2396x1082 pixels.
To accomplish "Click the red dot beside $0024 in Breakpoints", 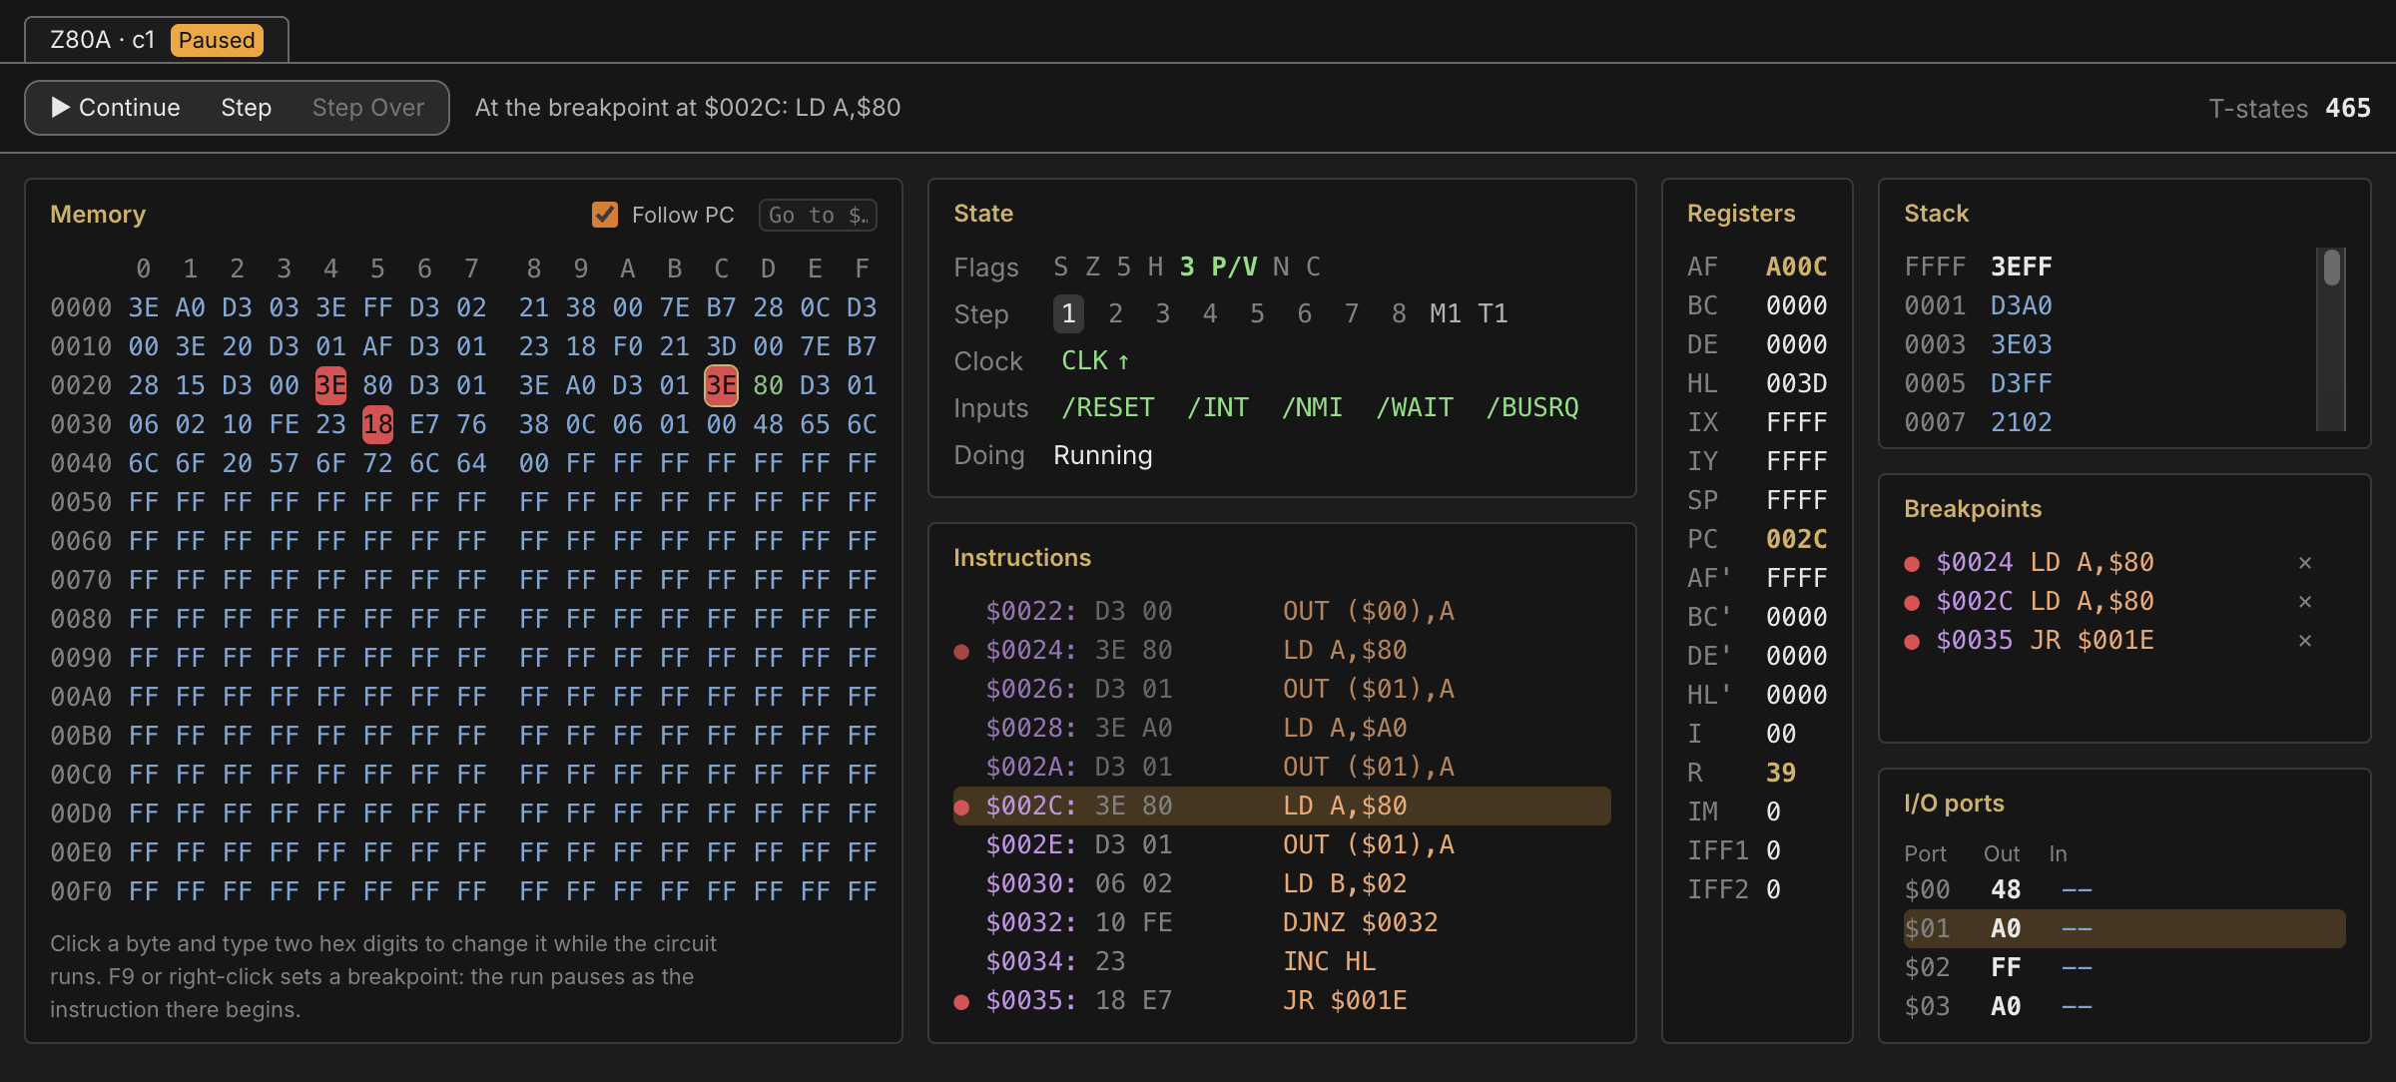I will pos(1912,564).
